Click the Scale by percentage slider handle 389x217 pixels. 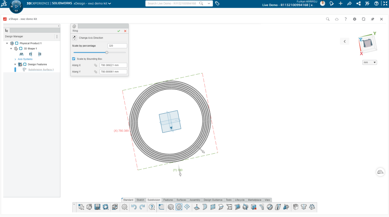pos(107,52)
